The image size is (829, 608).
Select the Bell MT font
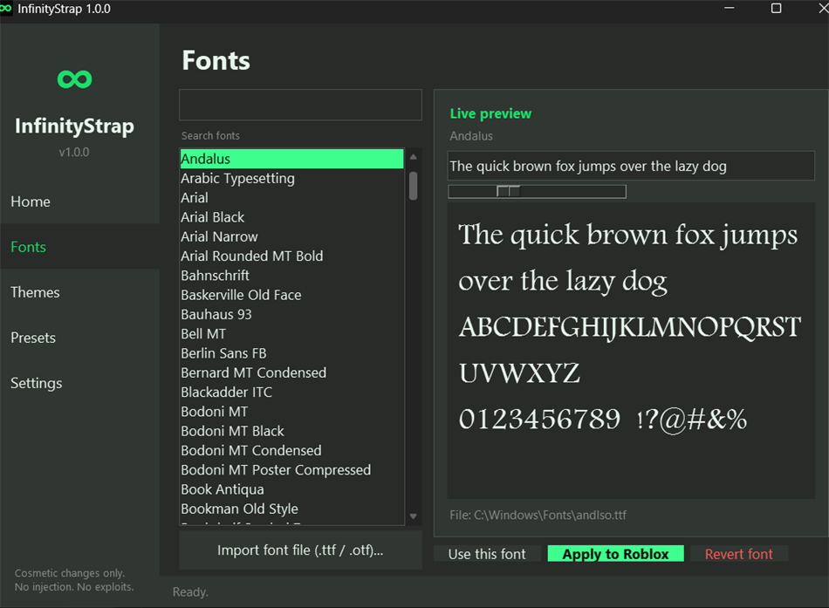click(x=291, y=333)
